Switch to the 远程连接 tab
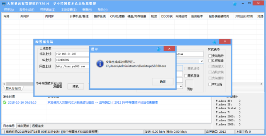266x136 pixels. [38, 126]
